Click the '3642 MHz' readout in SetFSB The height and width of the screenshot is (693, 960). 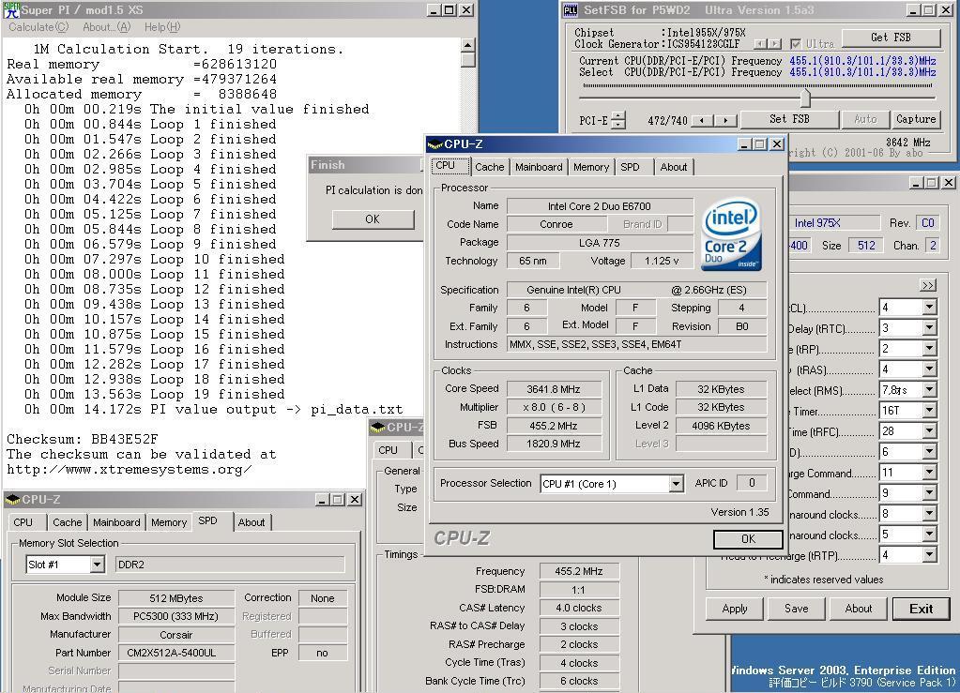coord(908,142)
